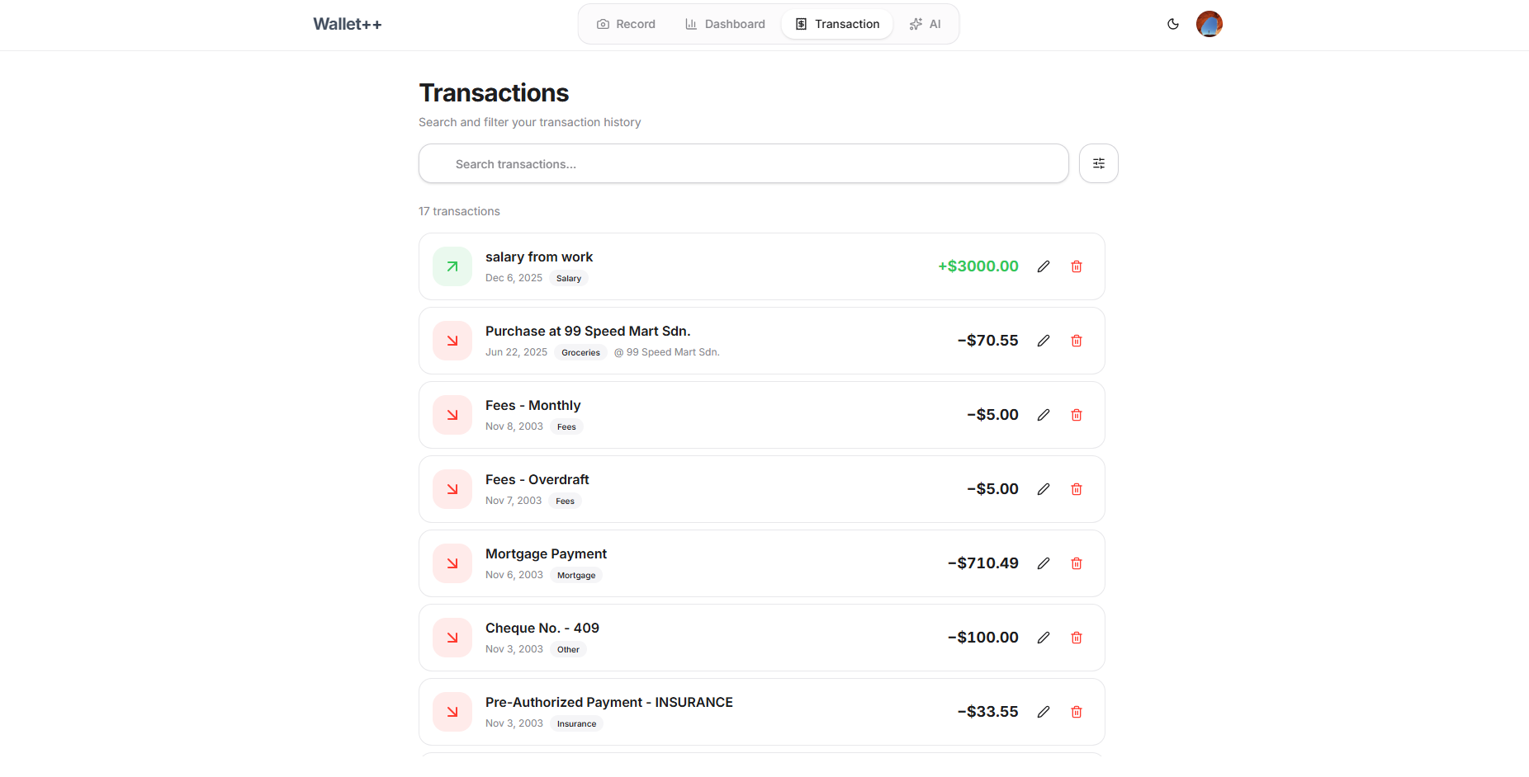
Task: Click the expense arrow icon on Fees - Monthly
Action: click(452, 415)
